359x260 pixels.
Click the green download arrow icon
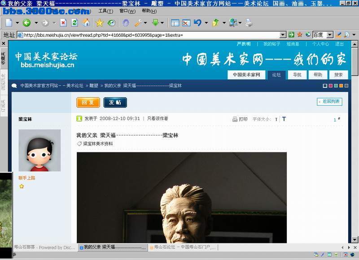point(155,22)
